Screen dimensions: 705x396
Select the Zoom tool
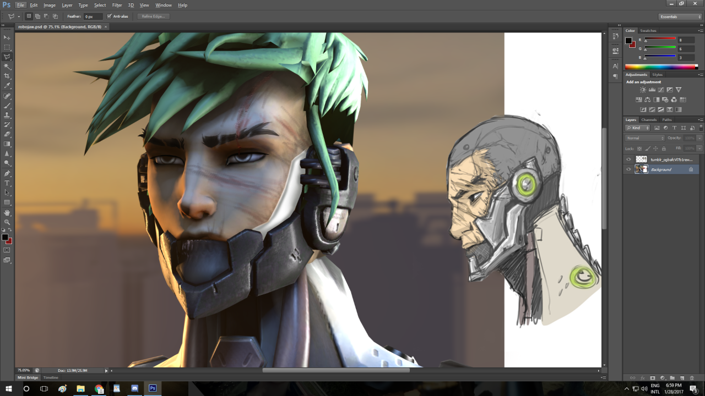(x=7, y=222)
